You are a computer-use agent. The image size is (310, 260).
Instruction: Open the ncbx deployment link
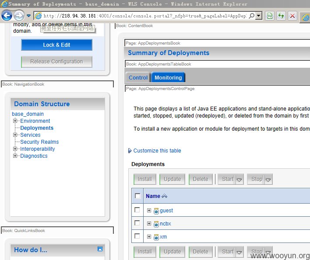165,223
